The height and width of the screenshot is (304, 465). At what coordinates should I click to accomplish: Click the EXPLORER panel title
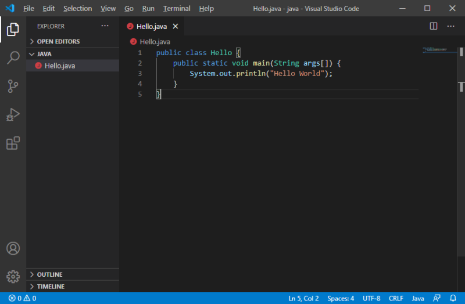(x=51, y=26)
